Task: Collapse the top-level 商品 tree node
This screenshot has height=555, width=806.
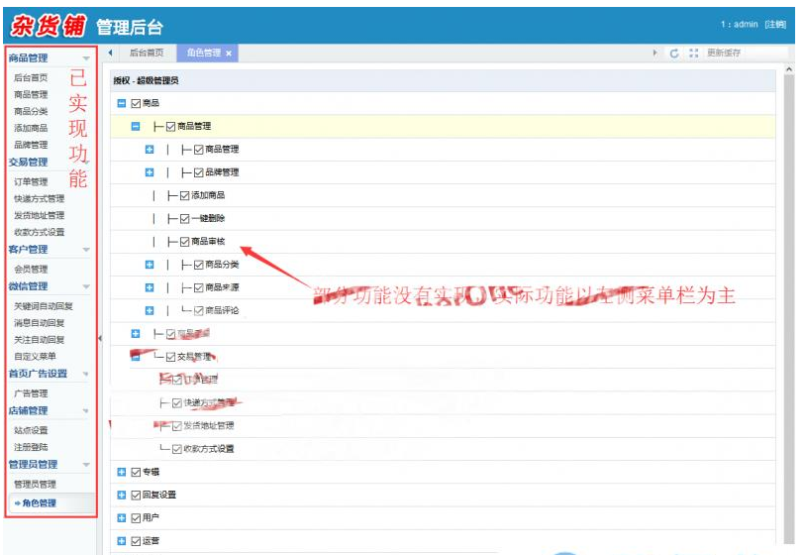Action: [x=122, y=103]
